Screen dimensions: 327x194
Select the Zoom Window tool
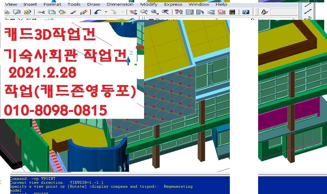(x=155, y=12)
